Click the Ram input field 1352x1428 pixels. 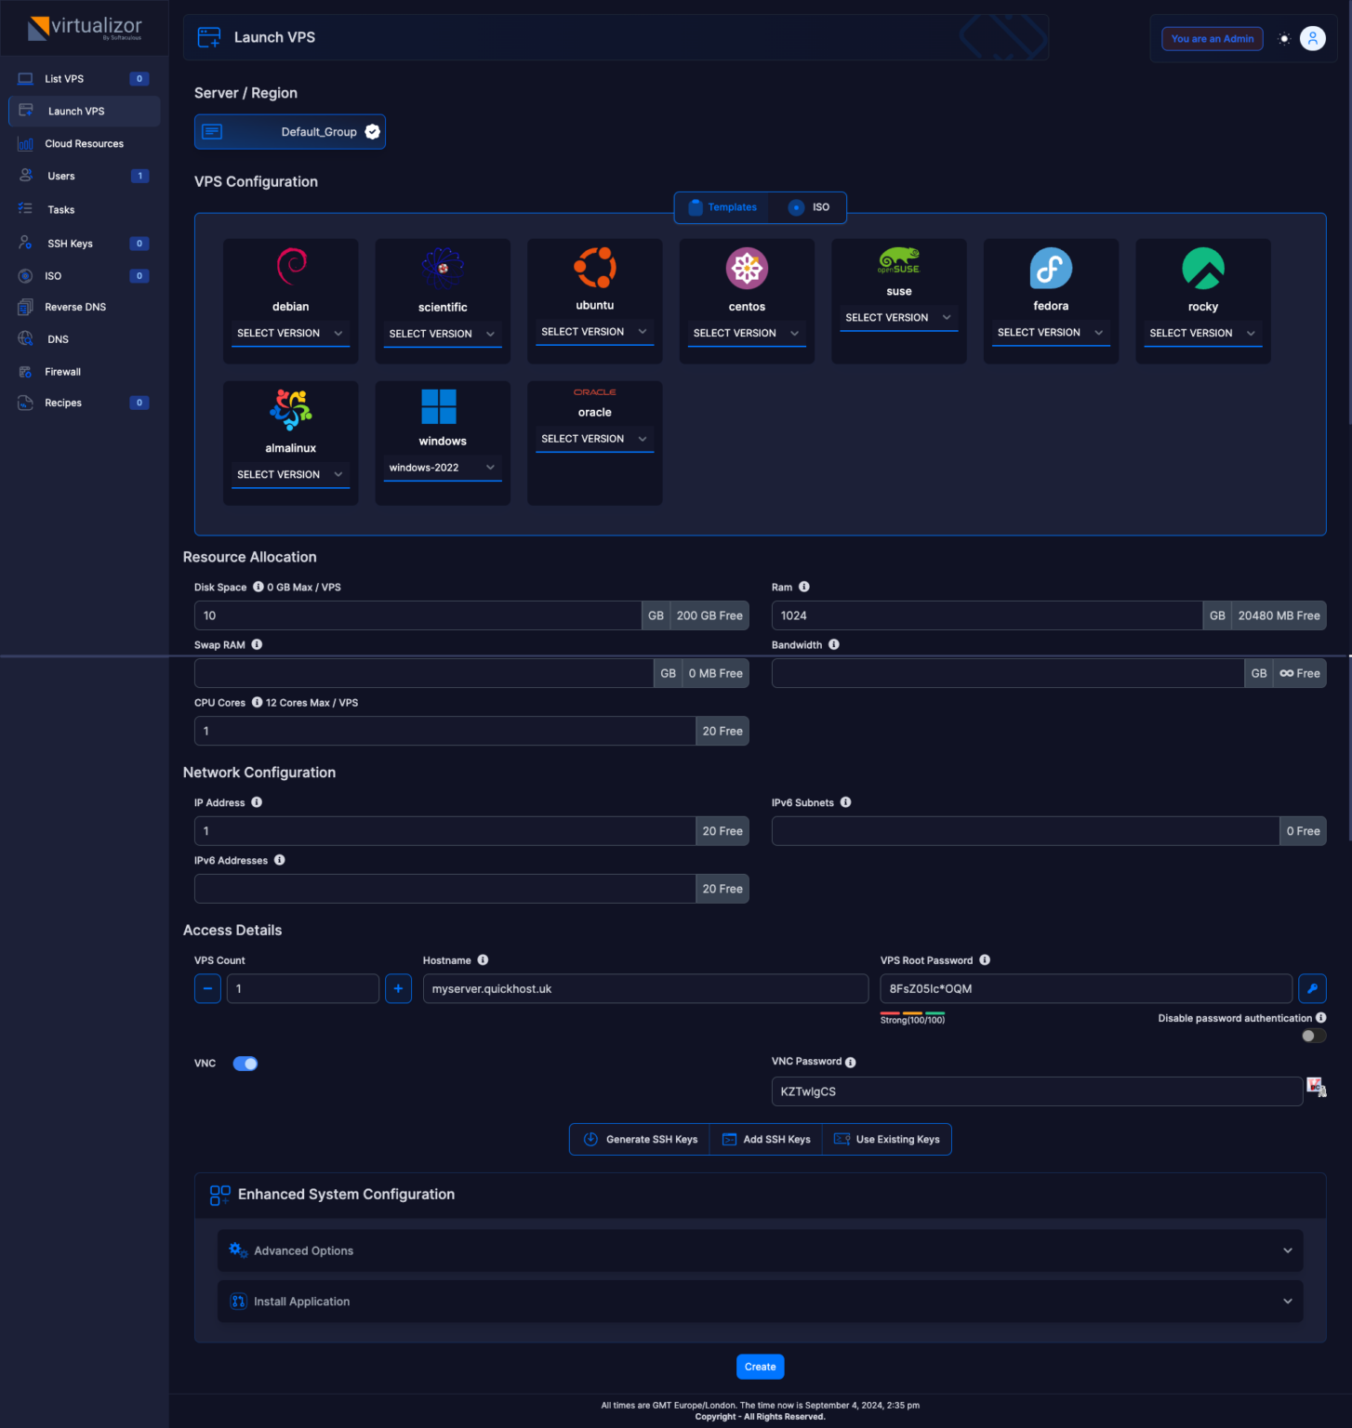987,615
